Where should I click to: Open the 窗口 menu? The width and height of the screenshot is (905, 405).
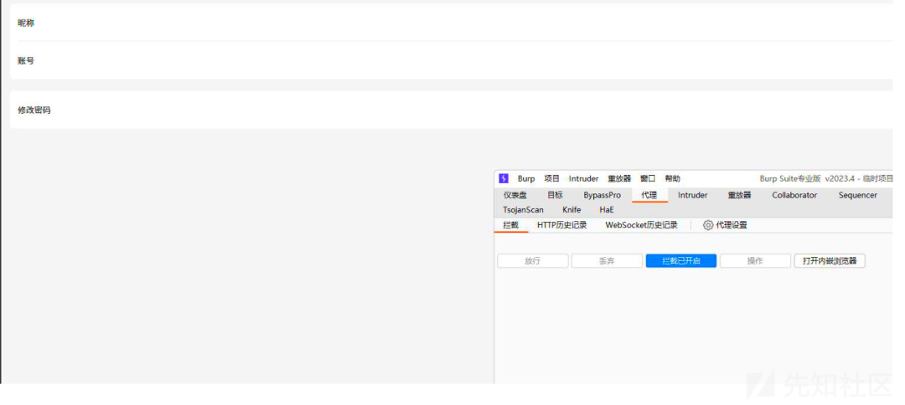[x=648, y=178]
